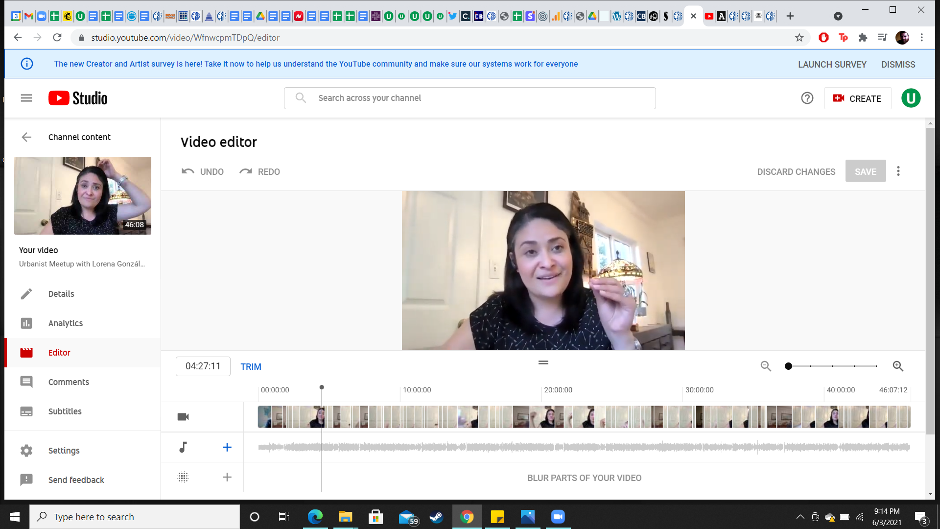The height and width of the screenshot is (529, 940).
Task: Click the add blur plus icon
Action: (227, 477)
